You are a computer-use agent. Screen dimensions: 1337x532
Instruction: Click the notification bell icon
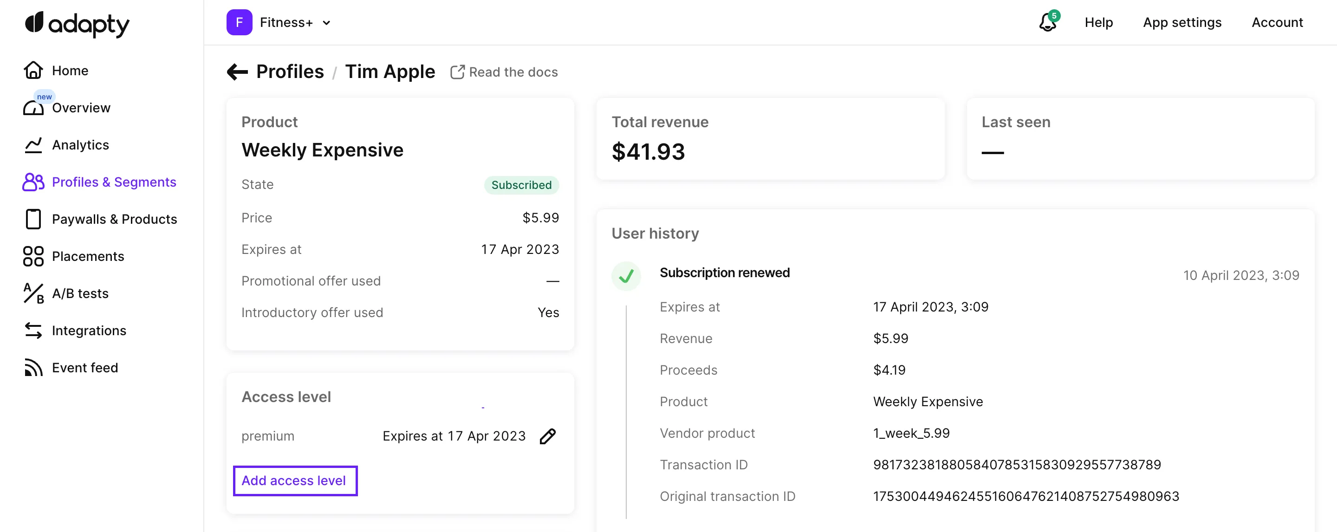pyautogui.click(x=1047, y=22)
